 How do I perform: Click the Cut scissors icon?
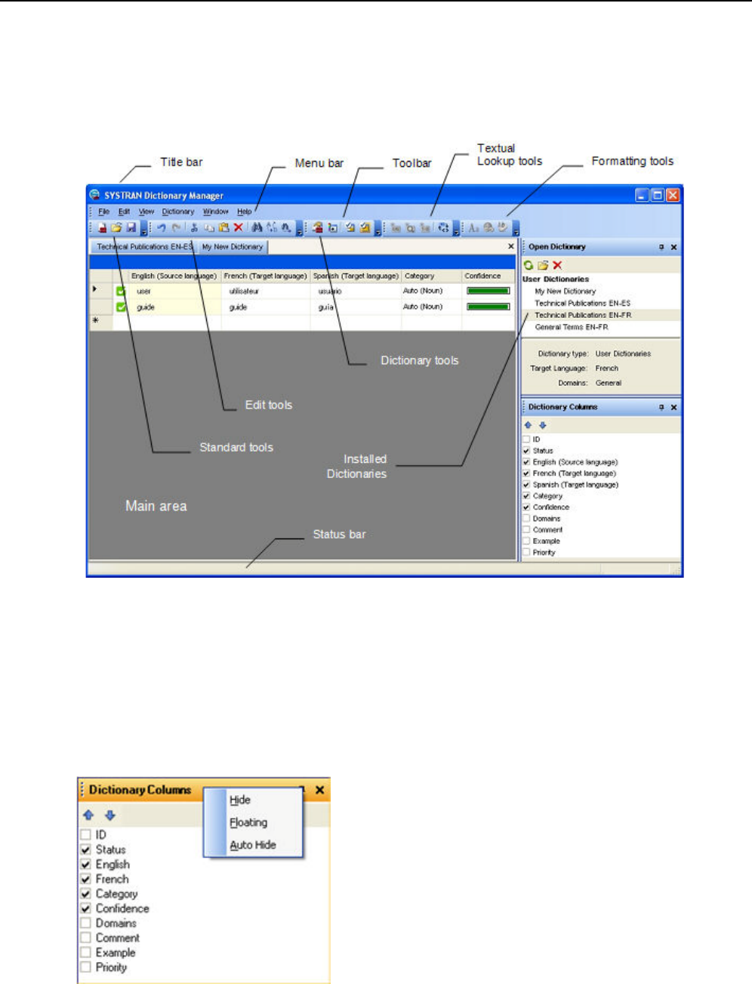point(194,227)
